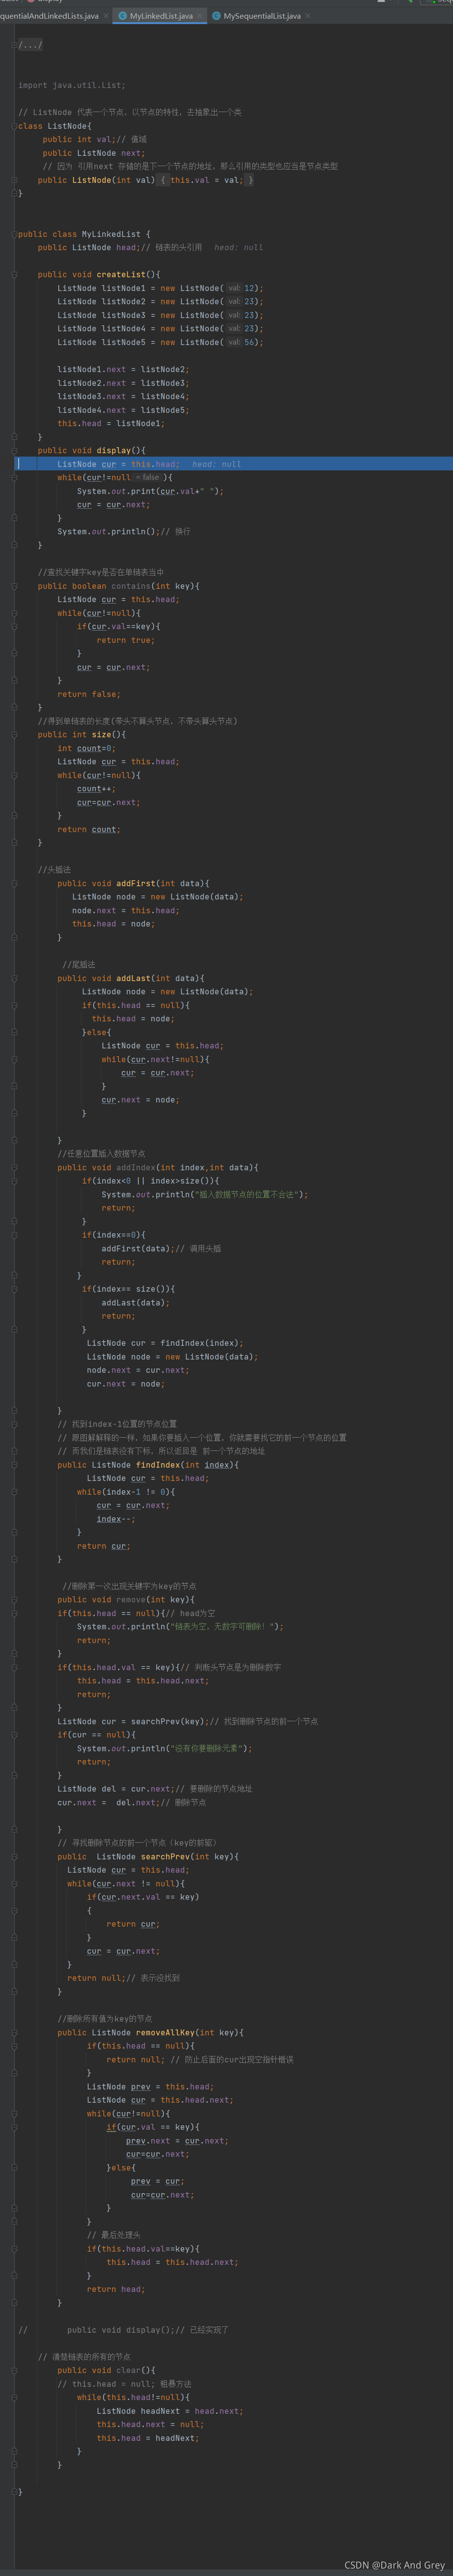Close the MySequentialList.java tab
Screen dimensions: 453x2576
pyautogui.click(x=307, y=16)
